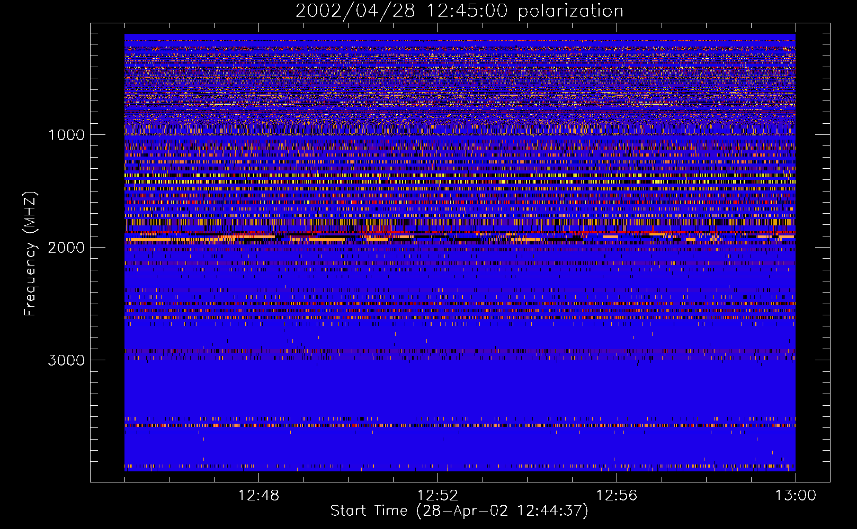
Task: Click the '12:52' time axis label
Action: point(438,496)
